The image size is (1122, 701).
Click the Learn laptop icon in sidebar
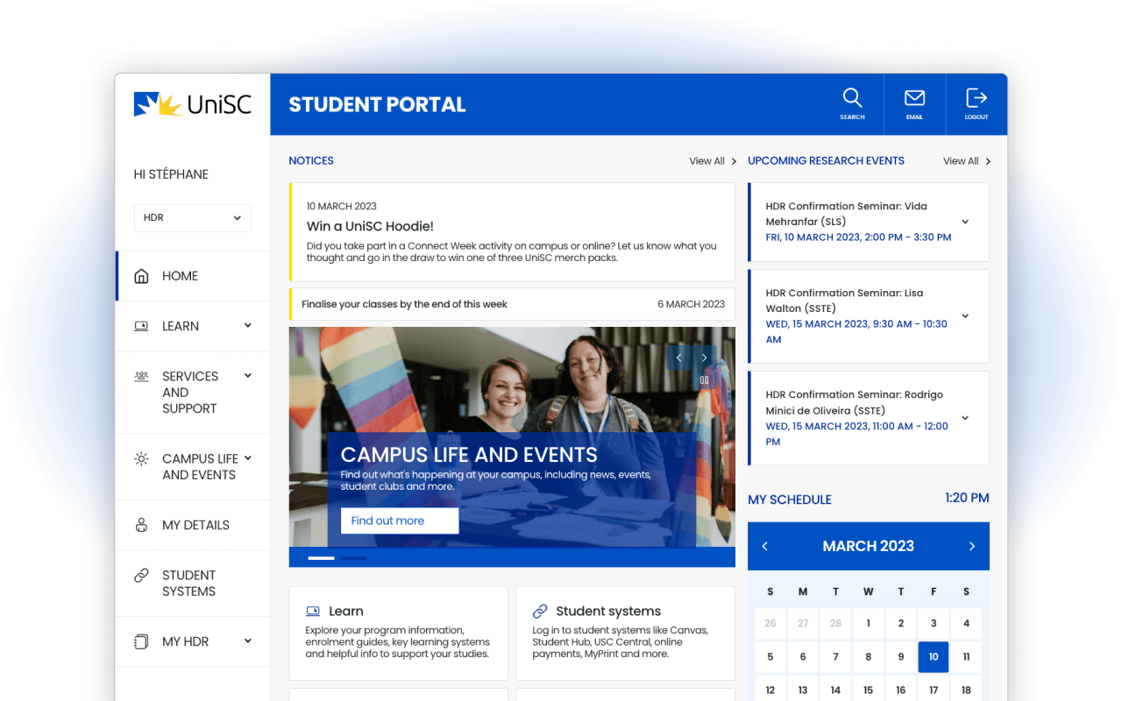pos(141,326)
